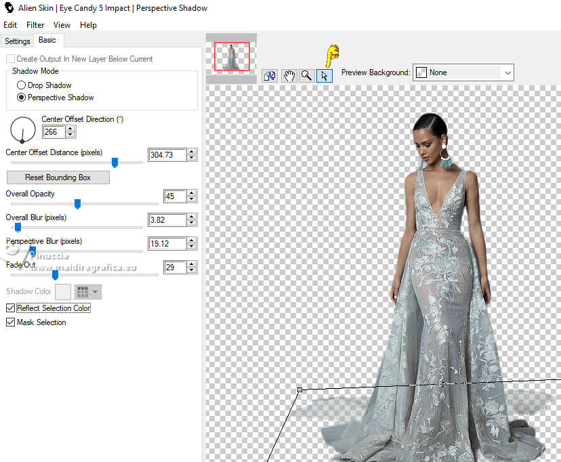This screenshot has width=561, height=462.
Task: Click the Perspective Blur value field
Action: point(167,244)
